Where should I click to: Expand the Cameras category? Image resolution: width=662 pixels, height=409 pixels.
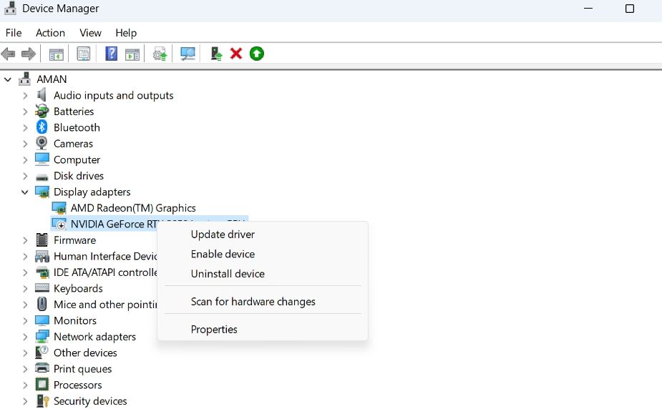[x=25, y=143]
